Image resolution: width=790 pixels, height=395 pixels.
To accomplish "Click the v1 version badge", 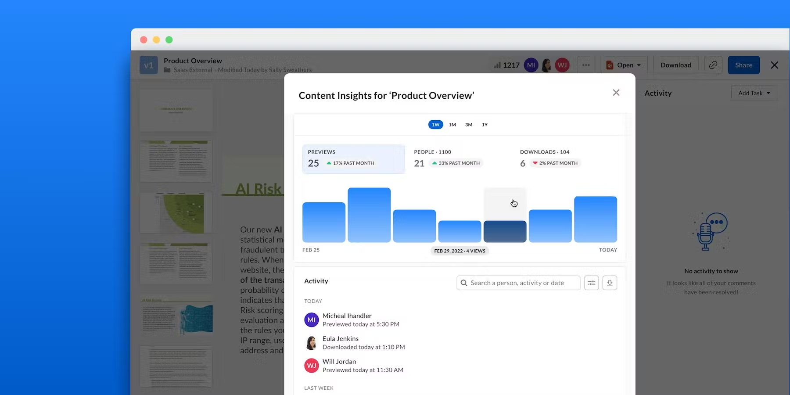I will pos(148,65).
